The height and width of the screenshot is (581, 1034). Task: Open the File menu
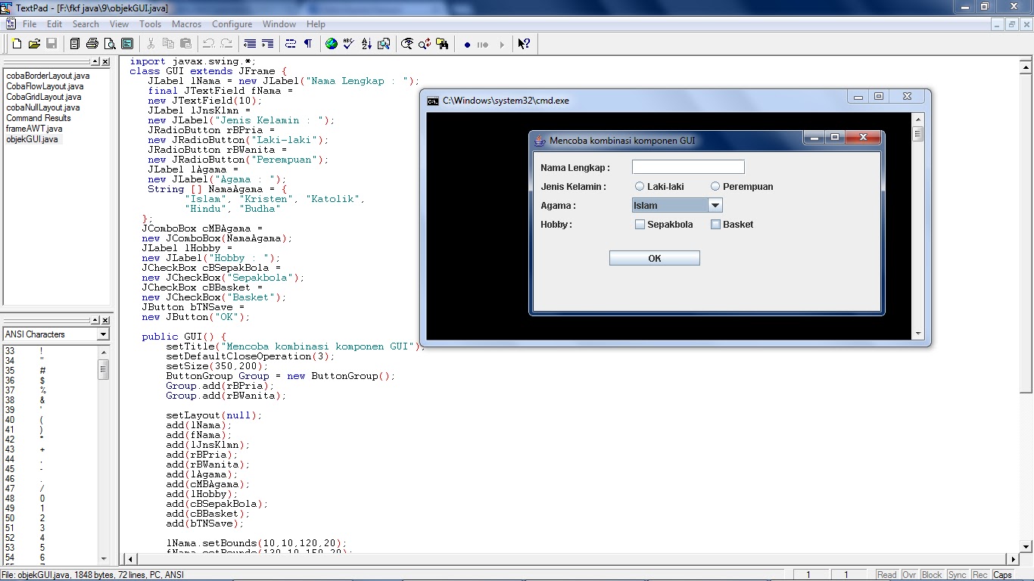tap(30, 24)
